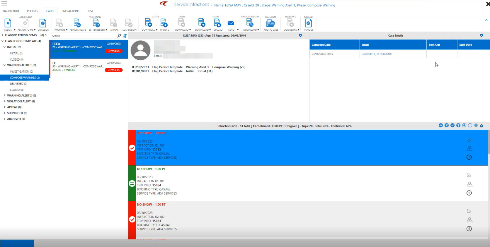Open the Test tab
The width and height of the screenshot is (490, 247).
(x=90, y=11)
